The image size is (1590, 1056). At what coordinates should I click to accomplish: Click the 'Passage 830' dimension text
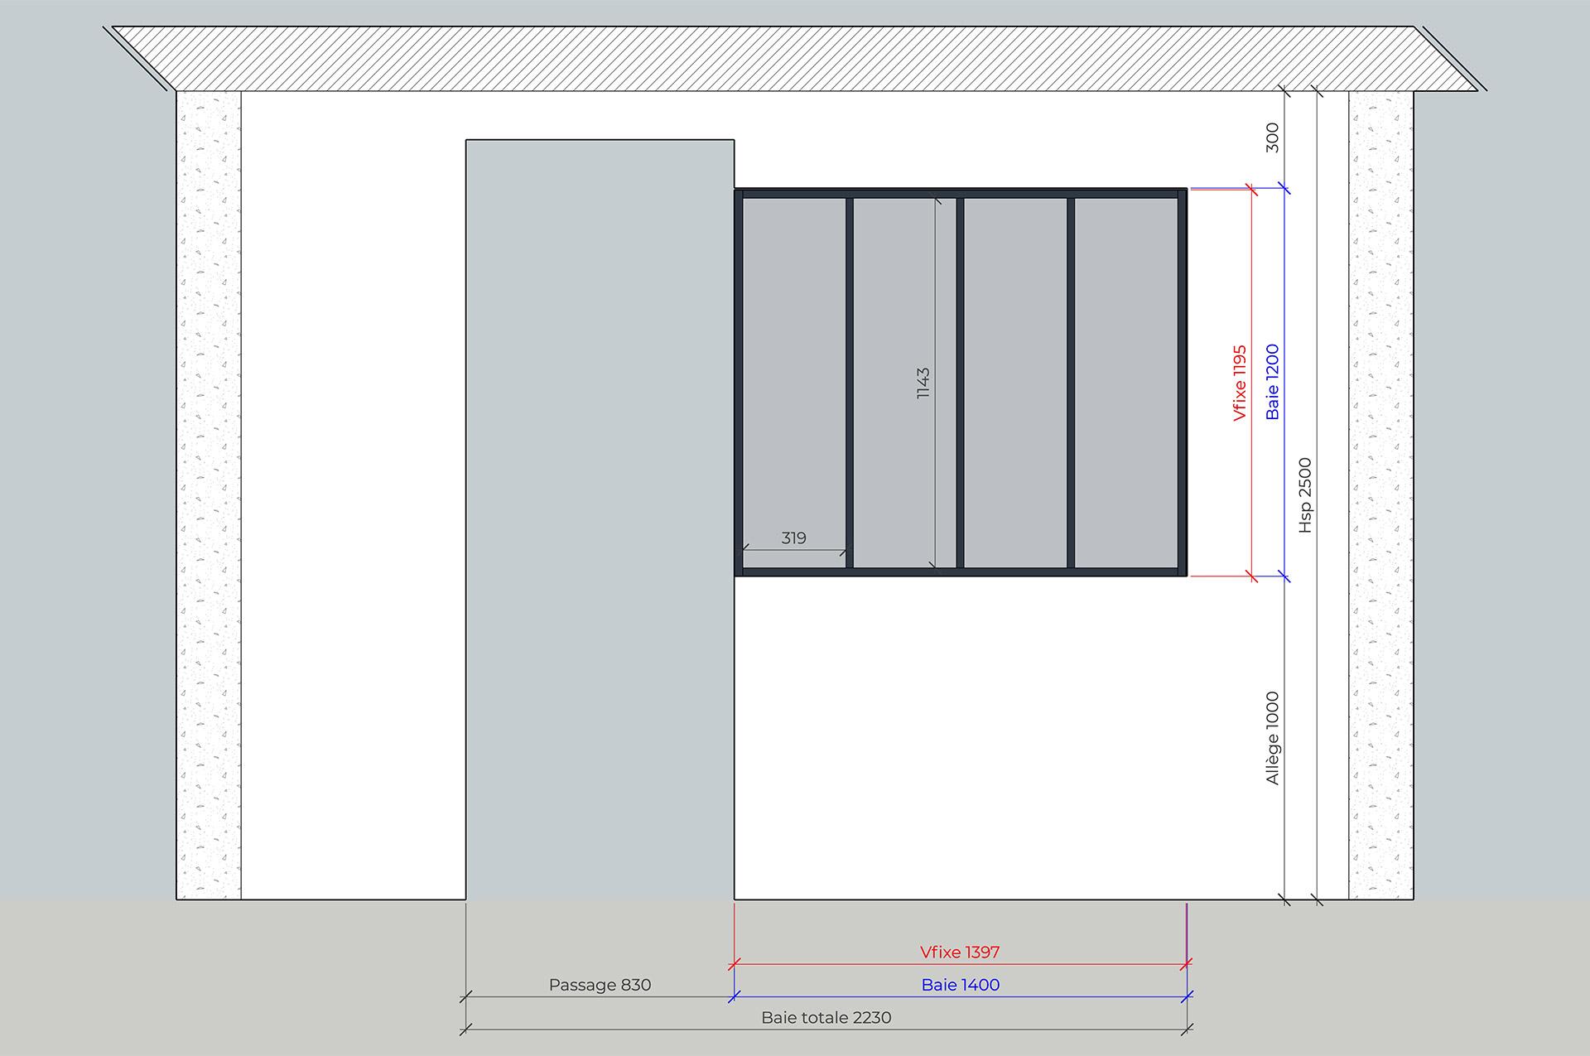tap(600, 985)
